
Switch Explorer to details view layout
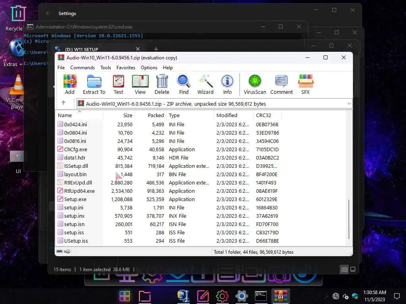[x=344, y=269]
